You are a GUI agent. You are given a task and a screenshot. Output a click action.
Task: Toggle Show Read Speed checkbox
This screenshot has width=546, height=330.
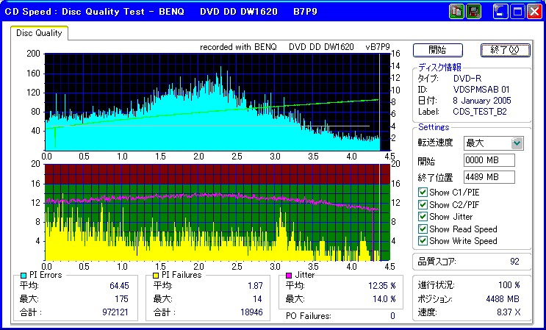[x=423, y=229]
